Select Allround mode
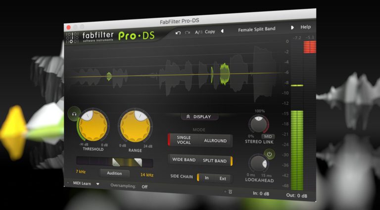Image resolution: width=380 pixels, height=210 pixels. point(215,141)
